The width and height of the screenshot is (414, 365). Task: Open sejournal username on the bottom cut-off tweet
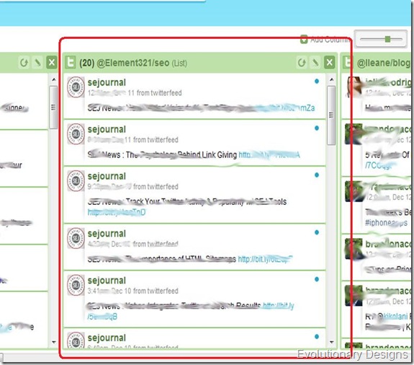(107, 338)
